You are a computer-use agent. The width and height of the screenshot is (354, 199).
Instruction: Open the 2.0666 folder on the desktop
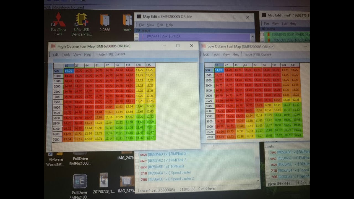[x=105, y=23]
